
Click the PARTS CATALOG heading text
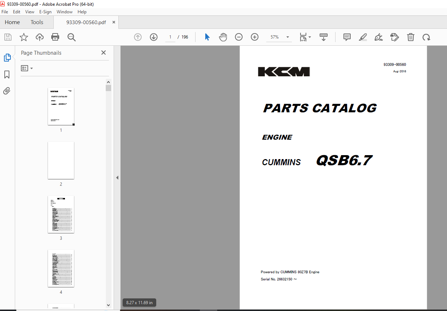pyautogui.click(x=320, y=108)
